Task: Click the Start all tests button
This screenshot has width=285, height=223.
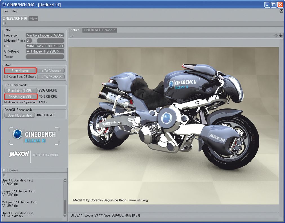Action: (20, 71)
